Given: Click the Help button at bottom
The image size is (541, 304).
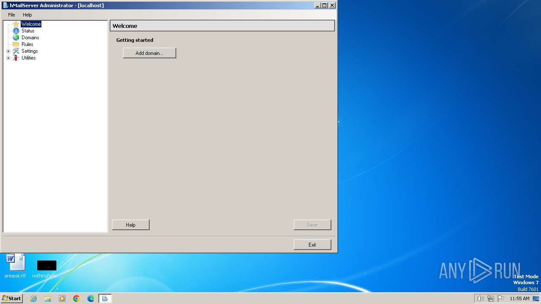Looking at the screenshot, I should (x=131, y=225).
